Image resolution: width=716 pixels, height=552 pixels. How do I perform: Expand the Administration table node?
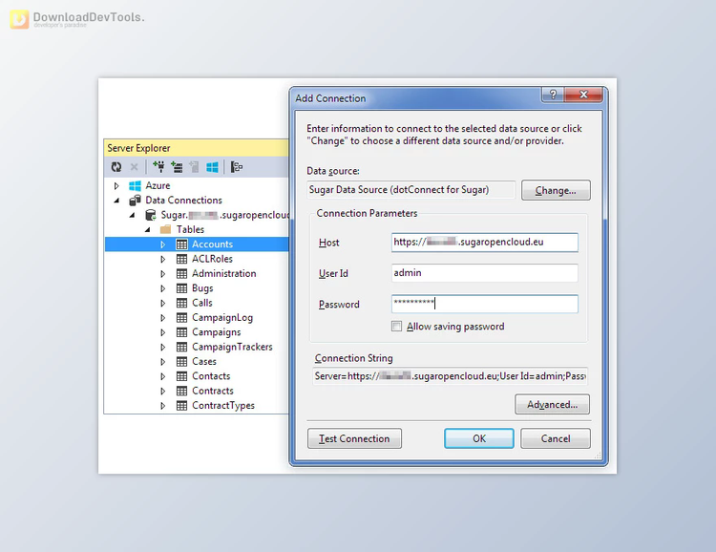[x=163, y=274]
